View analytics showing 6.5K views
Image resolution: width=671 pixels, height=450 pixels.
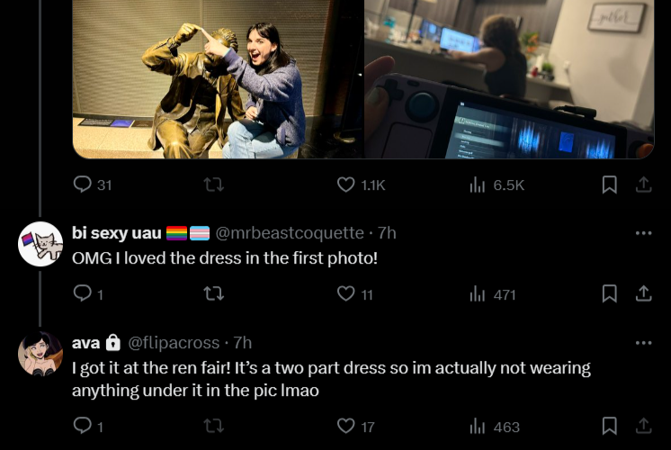point(497,185)
